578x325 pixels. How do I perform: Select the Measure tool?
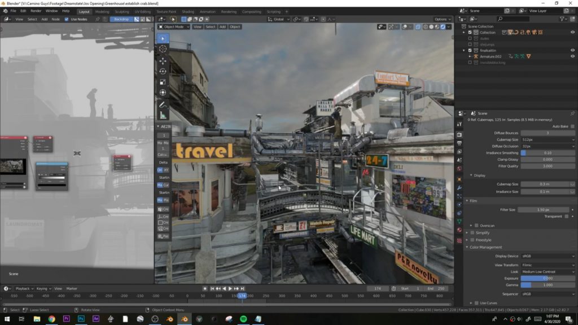tap(163, 115)
